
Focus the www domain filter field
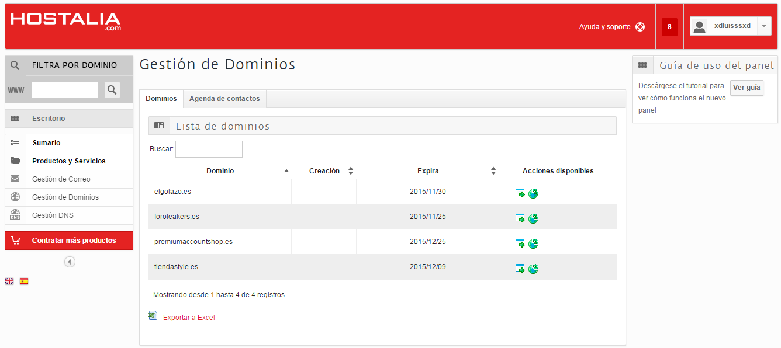pyautogui.click(x=65, y=90)
